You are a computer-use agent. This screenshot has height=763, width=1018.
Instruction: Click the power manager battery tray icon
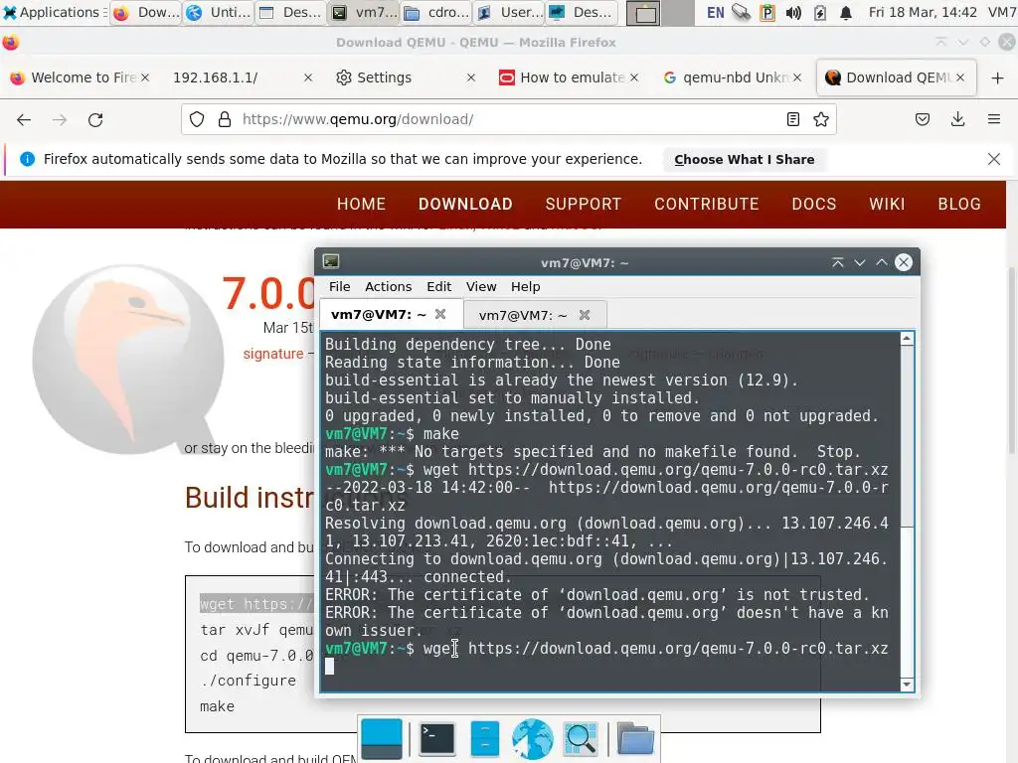[x=820, y=12]
